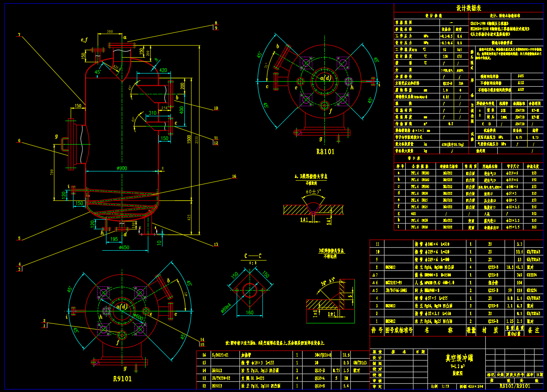Select part balloon number 10
This screenshot has height=392, width=547.
click(x=216, y=108)
